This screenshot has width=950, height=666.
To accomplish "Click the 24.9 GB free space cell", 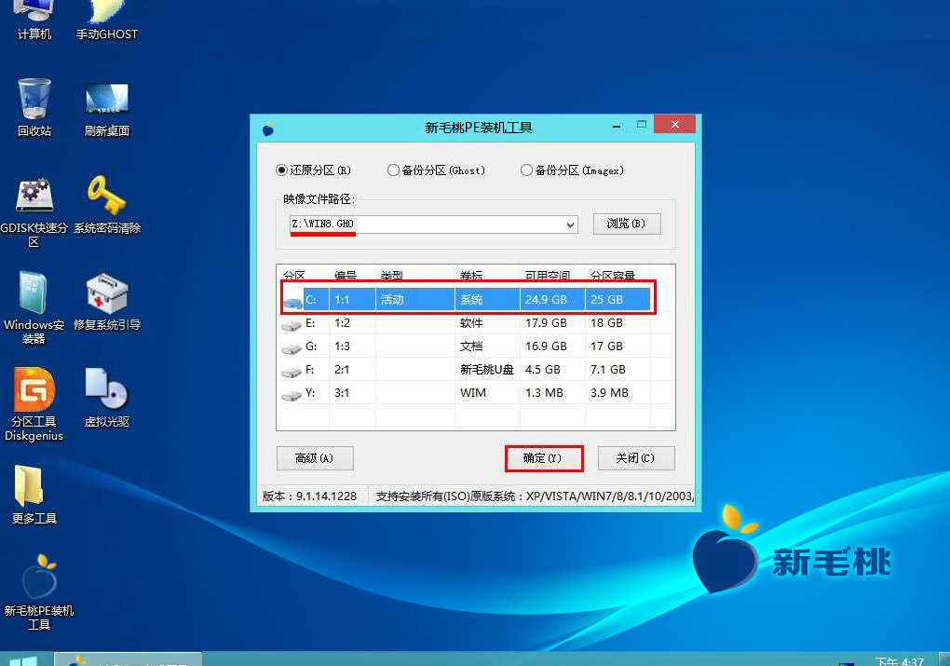I will tap(546, 299).
